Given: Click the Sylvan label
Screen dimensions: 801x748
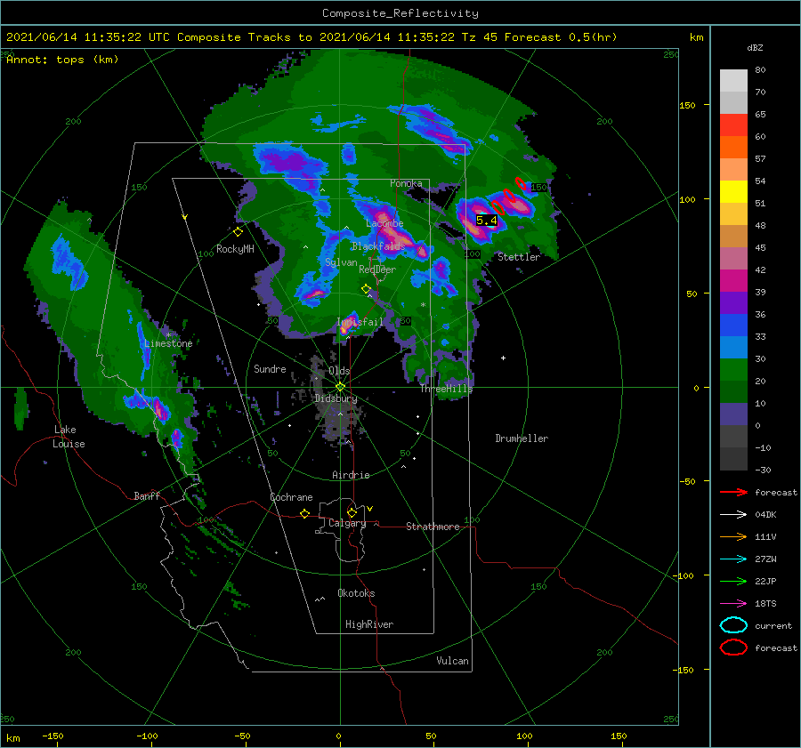Looking at the screenshot, I should tap(341, 262).
